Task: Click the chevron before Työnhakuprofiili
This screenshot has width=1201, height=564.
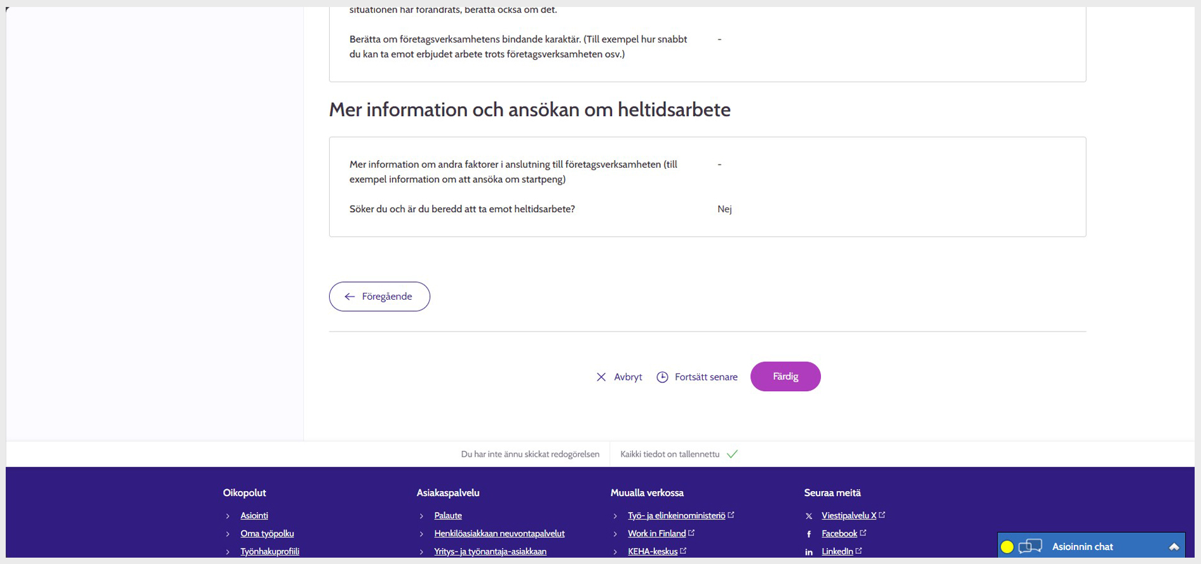Action: [x=227, y=552]
